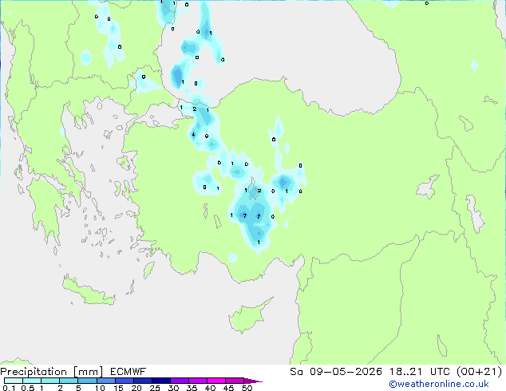The width and height of the screenshot is (506, 391).
Task: Select the 25–30 mm dark blue swatch
Action: point(160,381)
